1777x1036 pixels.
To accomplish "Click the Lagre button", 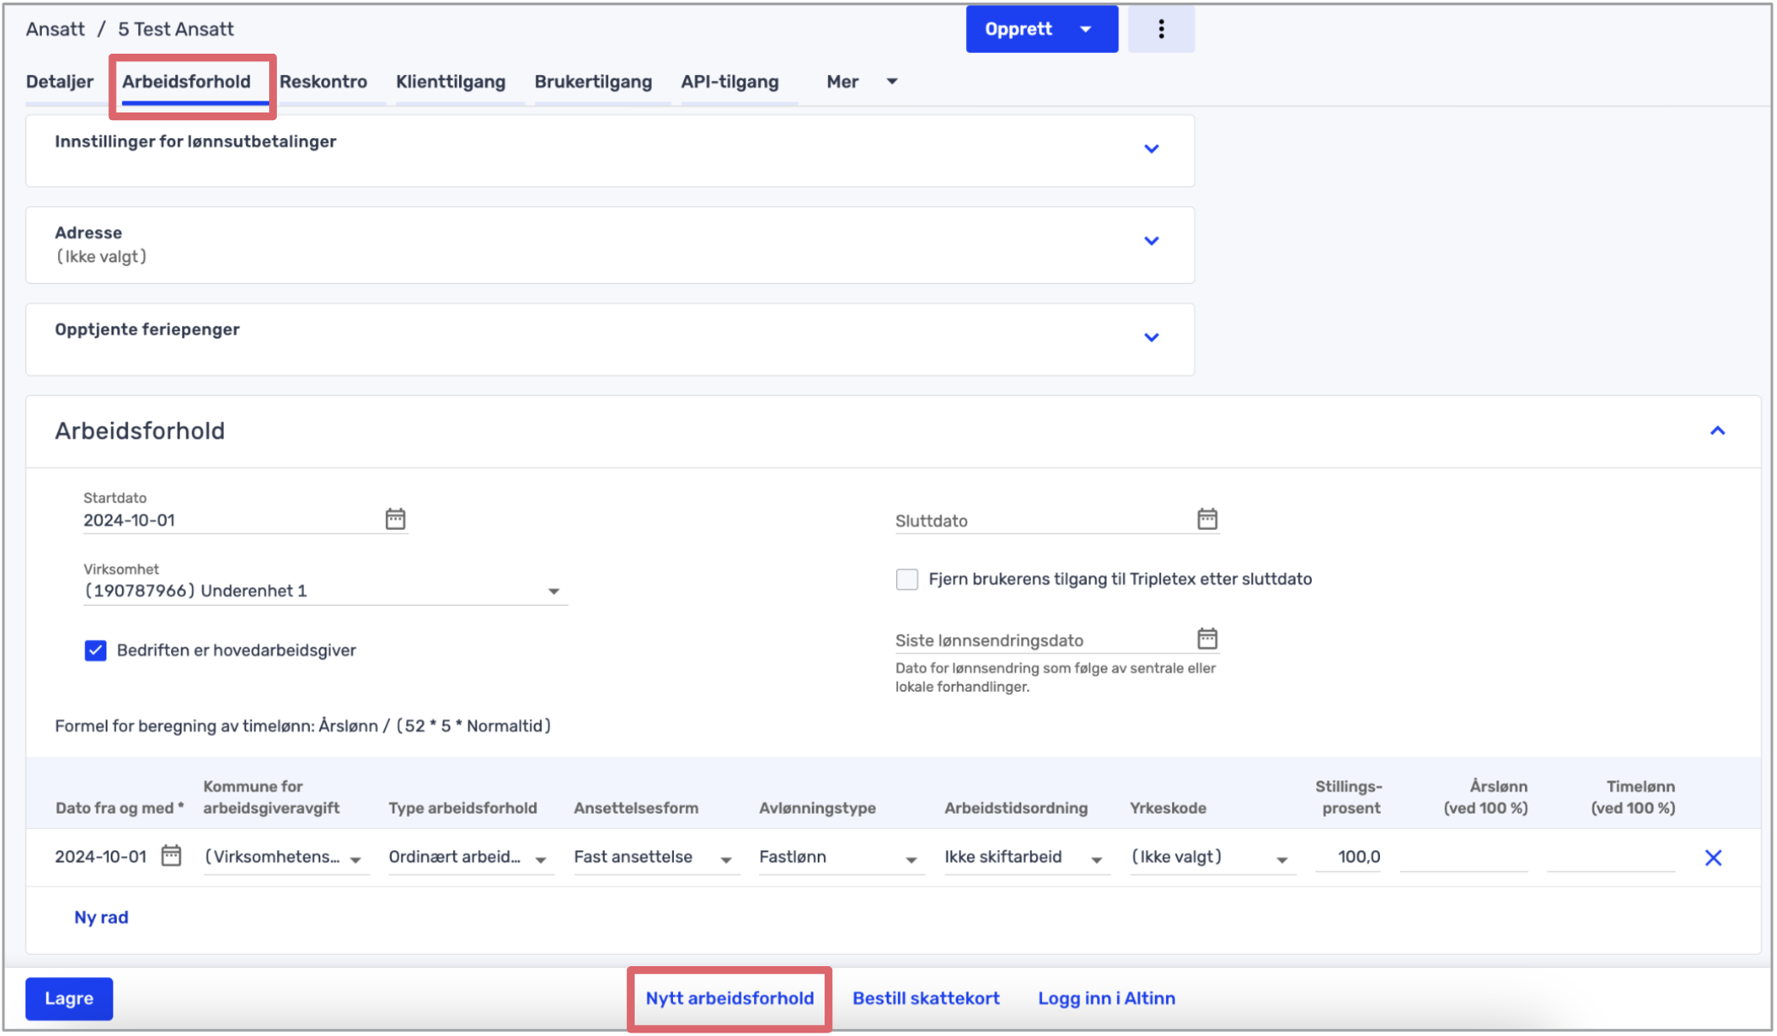I will [x=69, y=999].
